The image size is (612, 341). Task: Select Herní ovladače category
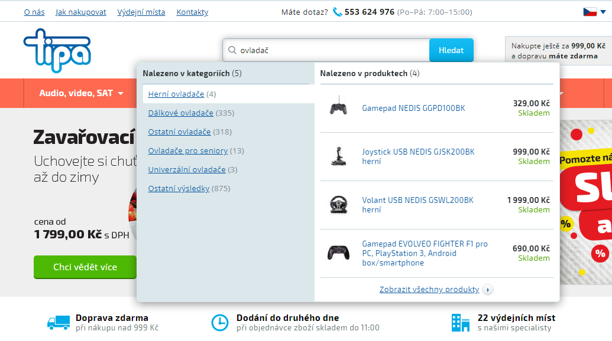176,94
